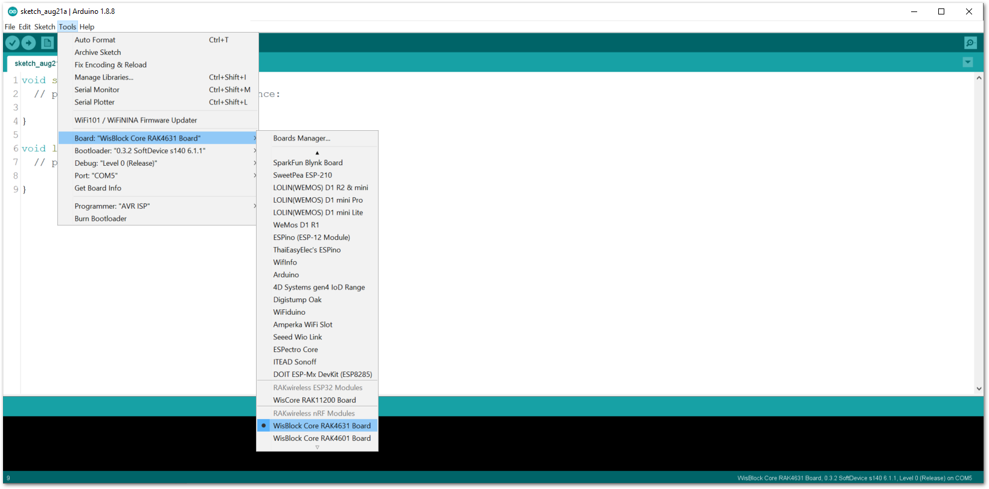Click editor scrollbar down arrow
Viewport: 989px width, 489px height.
(x=979, y=389)
